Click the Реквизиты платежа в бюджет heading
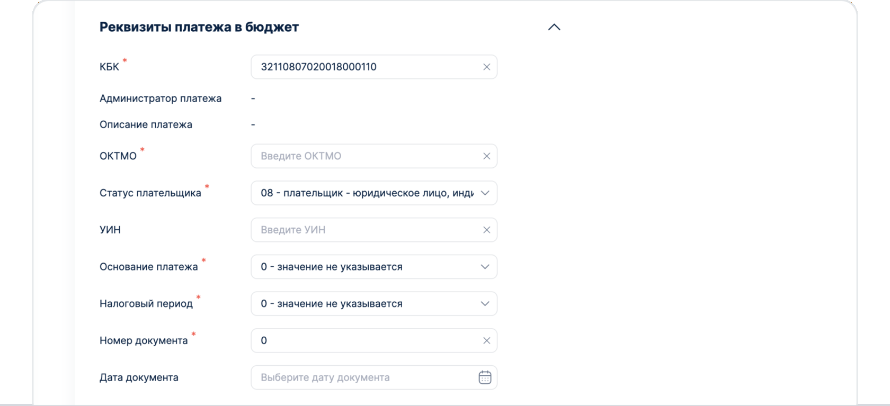The width and height of the screenshot is (890, 406). coord(199,27)
